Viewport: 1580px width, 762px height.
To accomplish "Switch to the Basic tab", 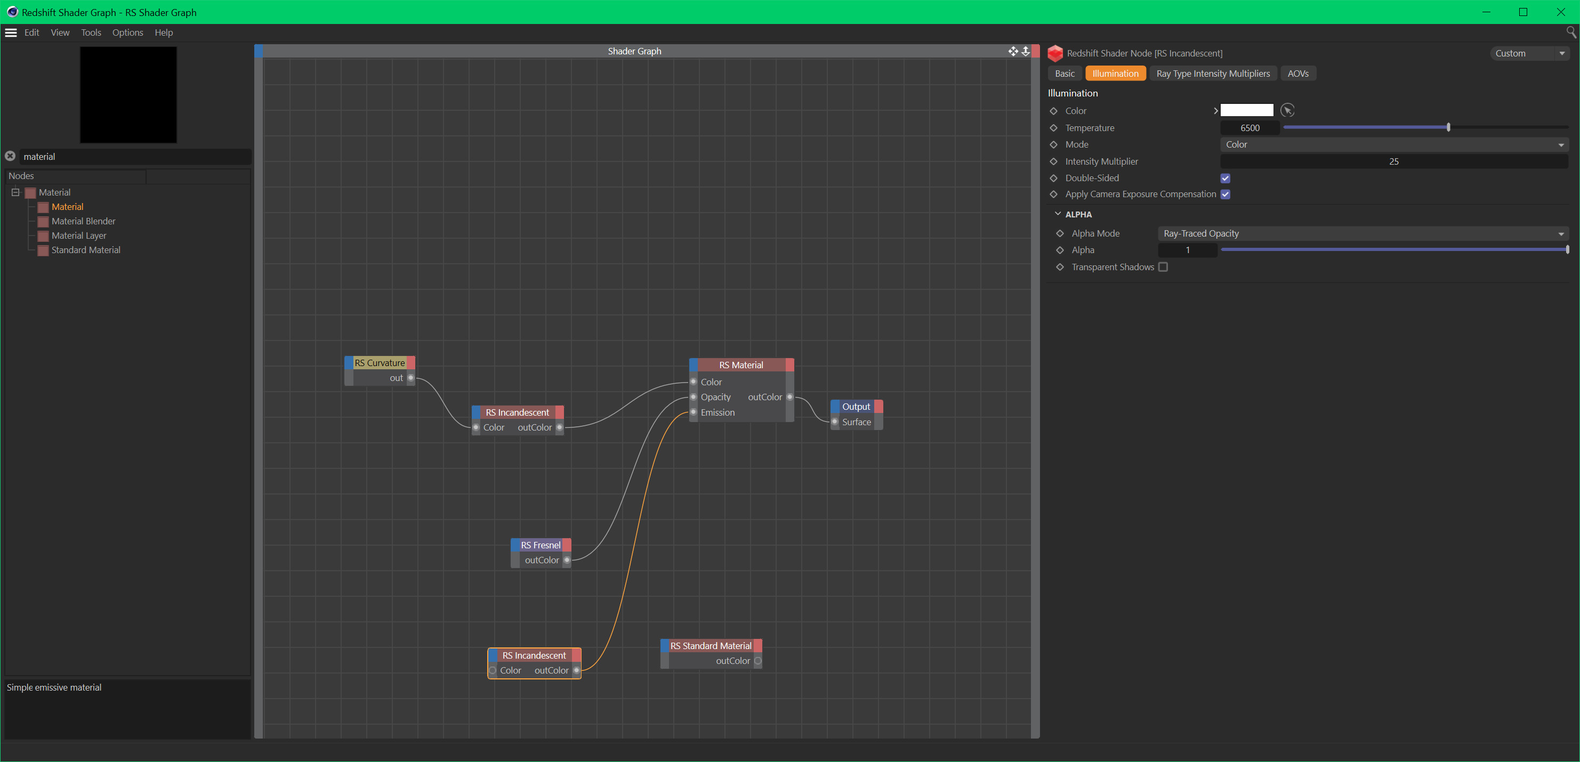I will tap(1065, 74).
